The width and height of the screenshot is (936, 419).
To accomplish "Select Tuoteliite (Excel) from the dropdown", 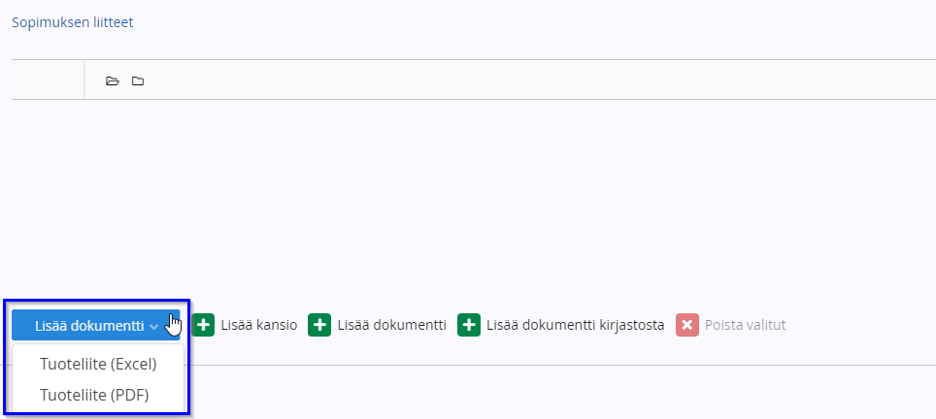I will point(98,364).
